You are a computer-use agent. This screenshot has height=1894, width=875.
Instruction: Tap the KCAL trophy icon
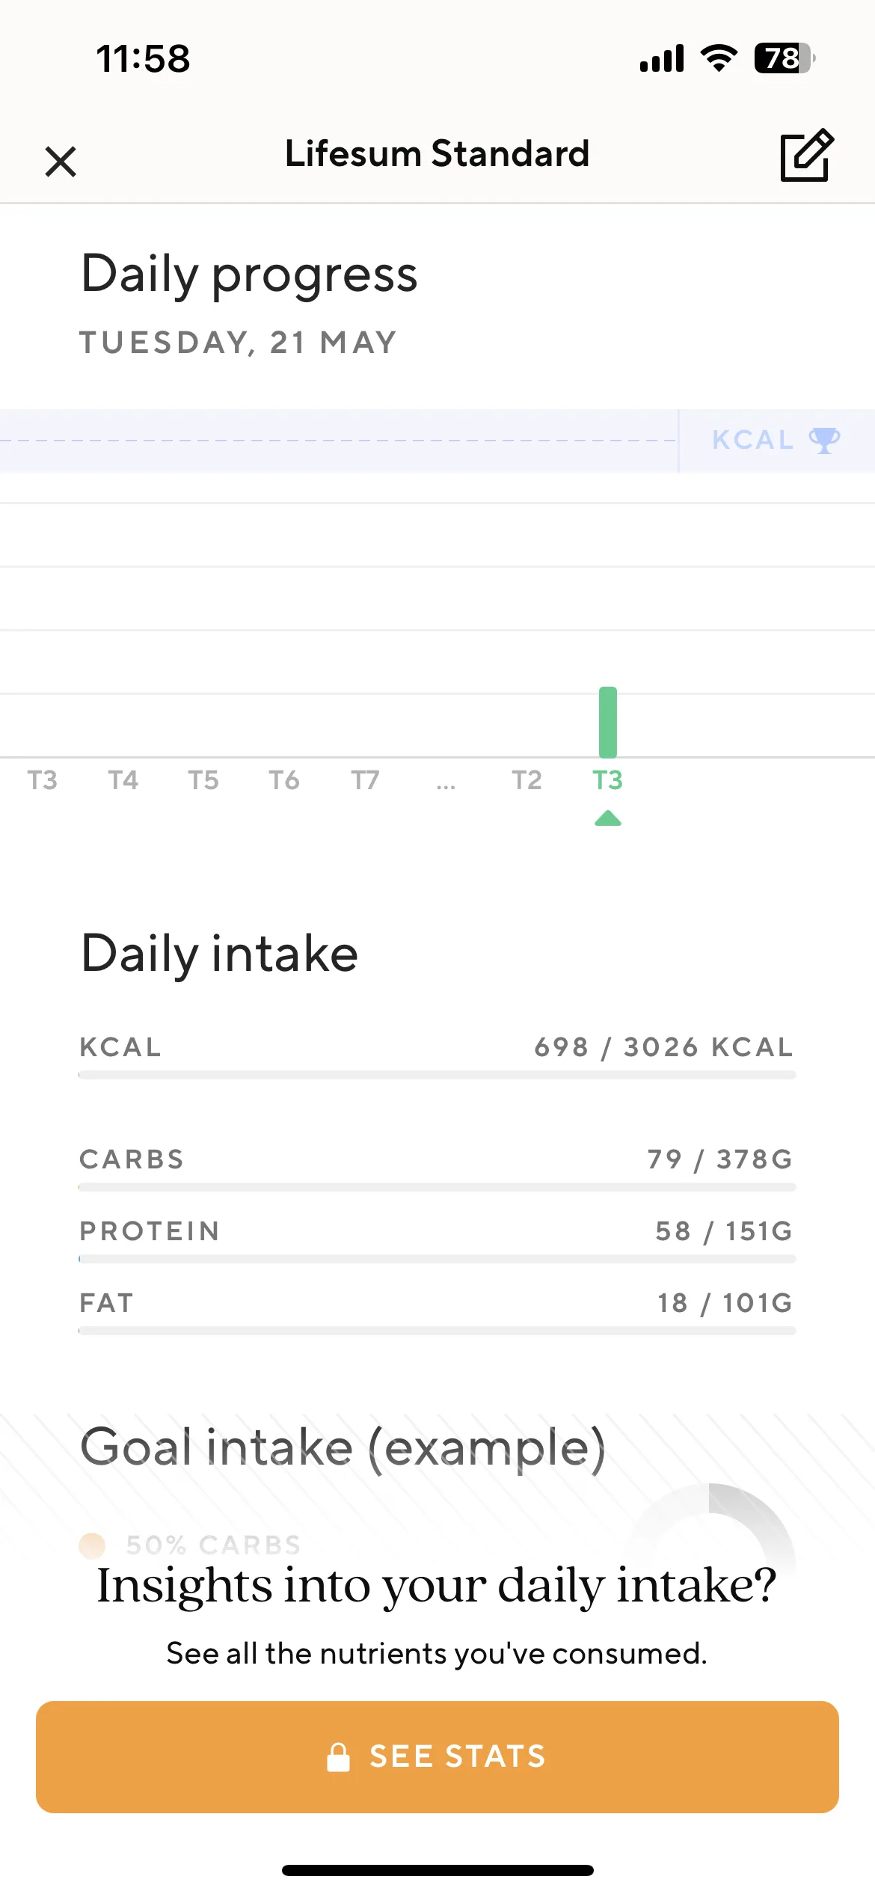[824, 440]
